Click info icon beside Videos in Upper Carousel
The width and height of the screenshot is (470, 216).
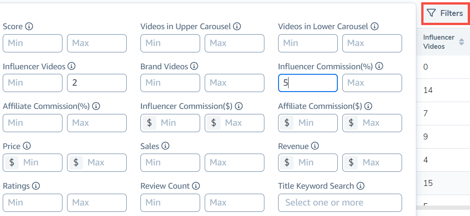coord(237,26)
